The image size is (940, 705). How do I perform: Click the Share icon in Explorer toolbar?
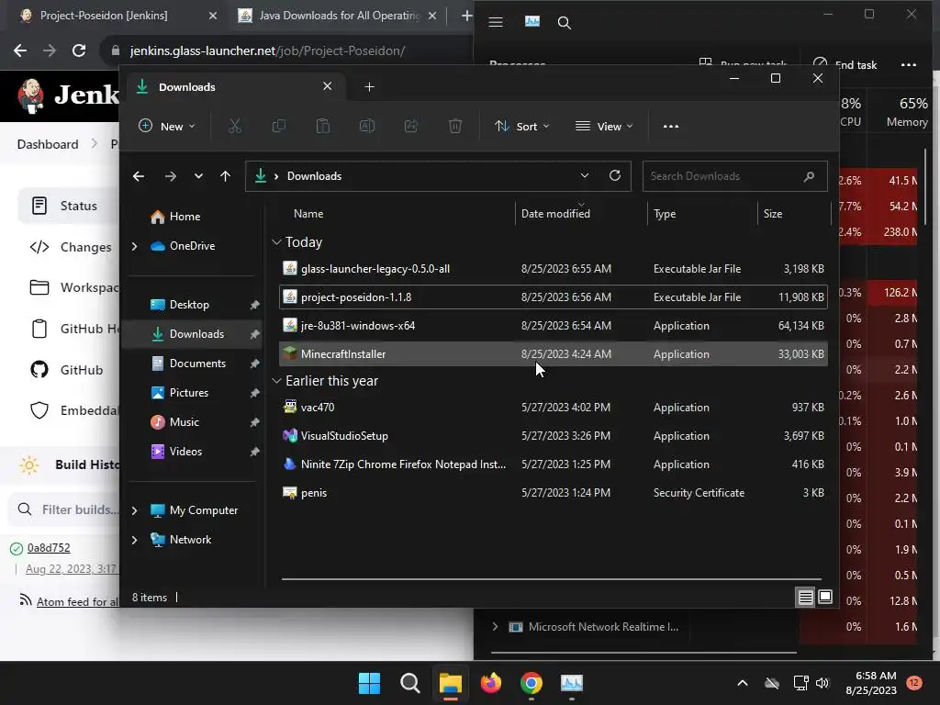(x=411, y=126)
